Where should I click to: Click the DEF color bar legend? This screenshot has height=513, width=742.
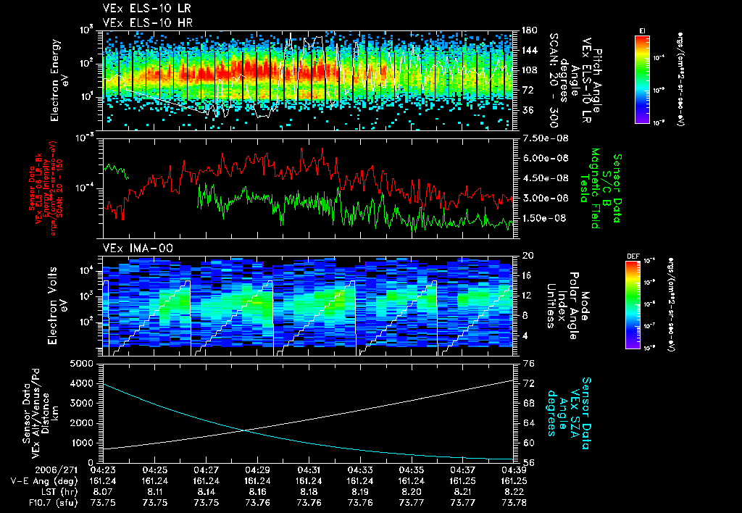633,305
